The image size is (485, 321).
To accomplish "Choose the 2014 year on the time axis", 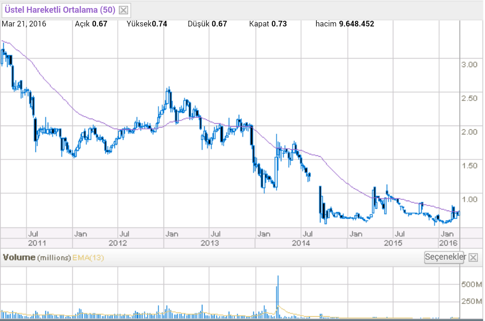I will [301, 243].
